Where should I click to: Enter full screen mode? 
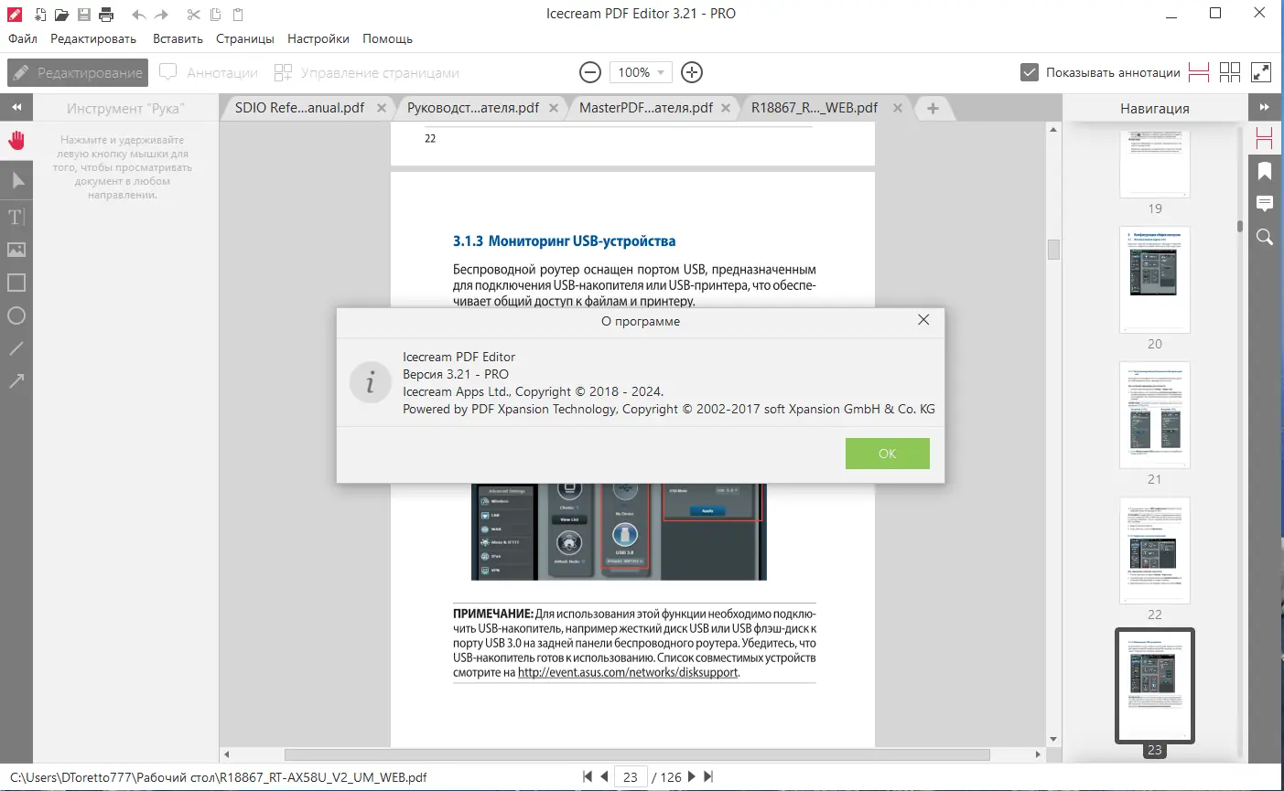tap(1261, 72)
